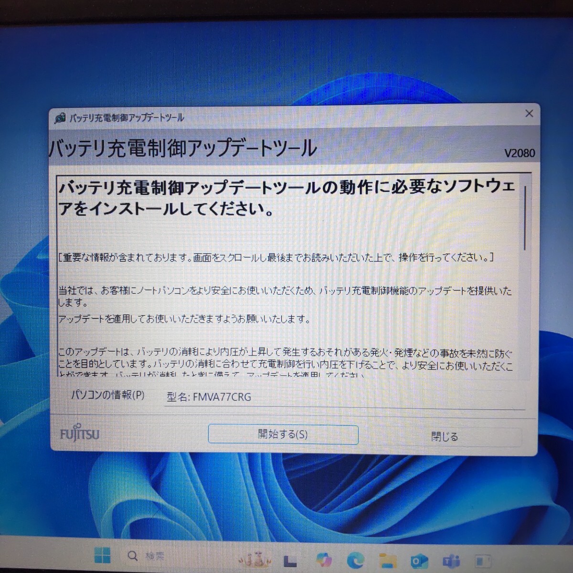Open Outlook from taskbar

419,561
